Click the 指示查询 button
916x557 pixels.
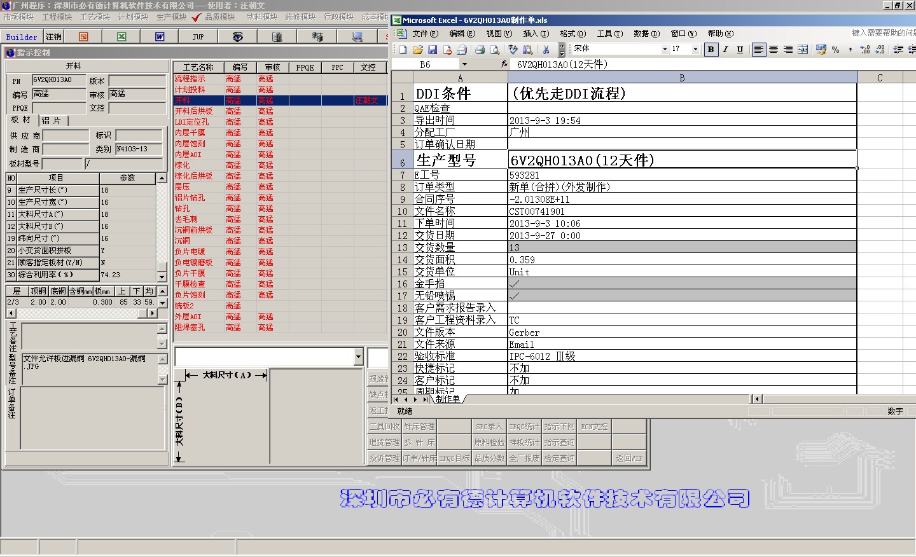tap(559, 442)
